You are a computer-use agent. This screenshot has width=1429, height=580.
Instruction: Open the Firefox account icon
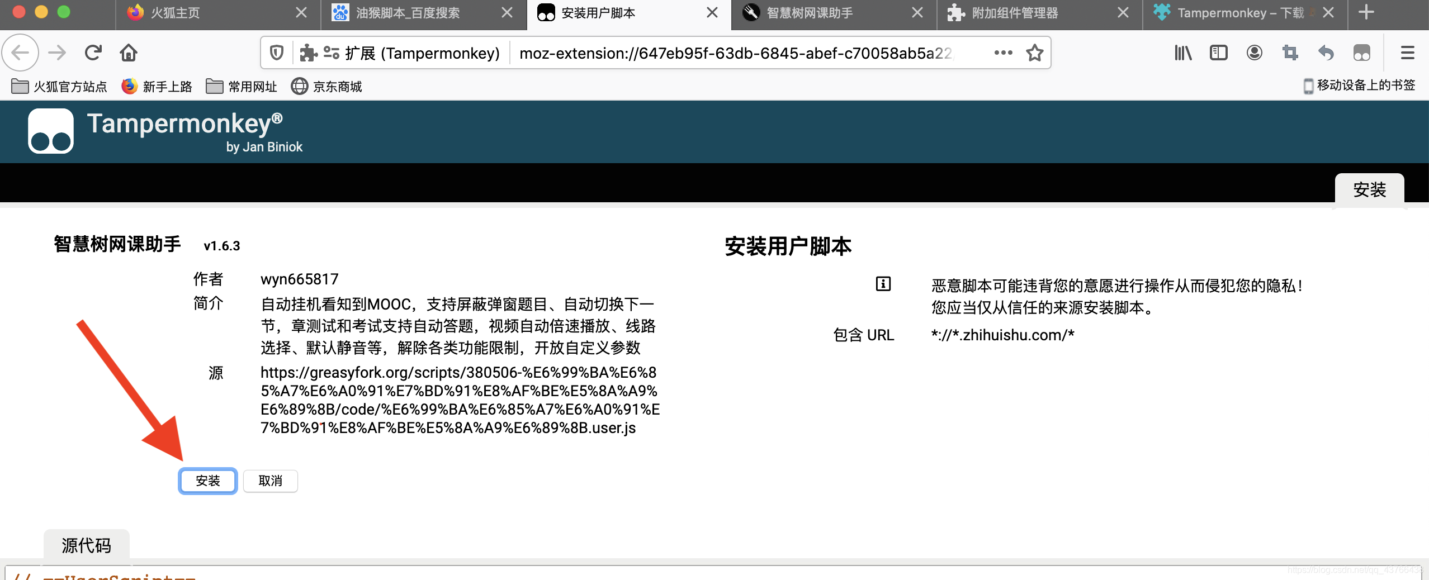(1255, 53)
